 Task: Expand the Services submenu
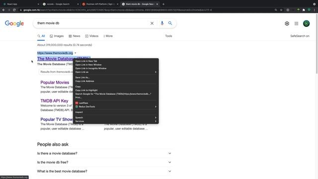click(x=116, y=121)
